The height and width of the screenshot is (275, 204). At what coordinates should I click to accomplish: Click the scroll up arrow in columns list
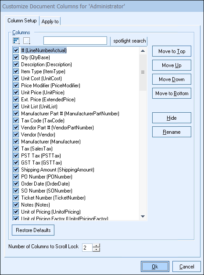pos(143,51)
